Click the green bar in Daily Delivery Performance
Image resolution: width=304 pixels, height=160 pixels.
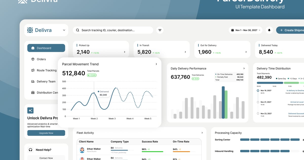226,105
